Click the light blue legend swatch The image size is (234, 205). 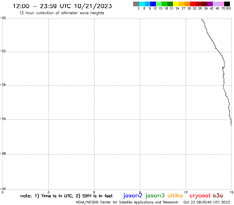[x=147, y=4]
